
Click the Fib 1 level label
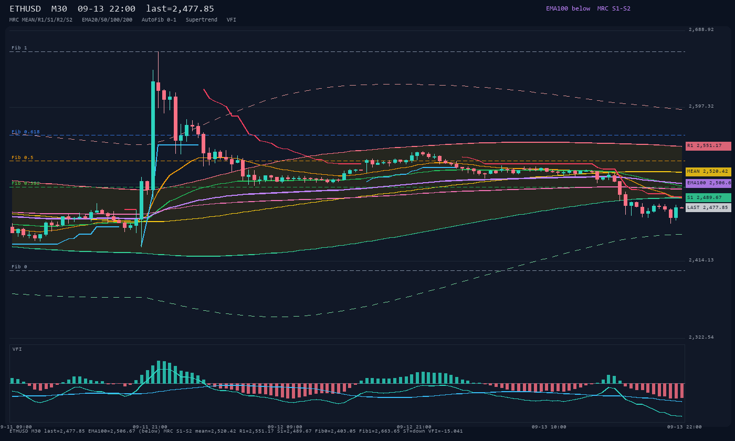19,48
